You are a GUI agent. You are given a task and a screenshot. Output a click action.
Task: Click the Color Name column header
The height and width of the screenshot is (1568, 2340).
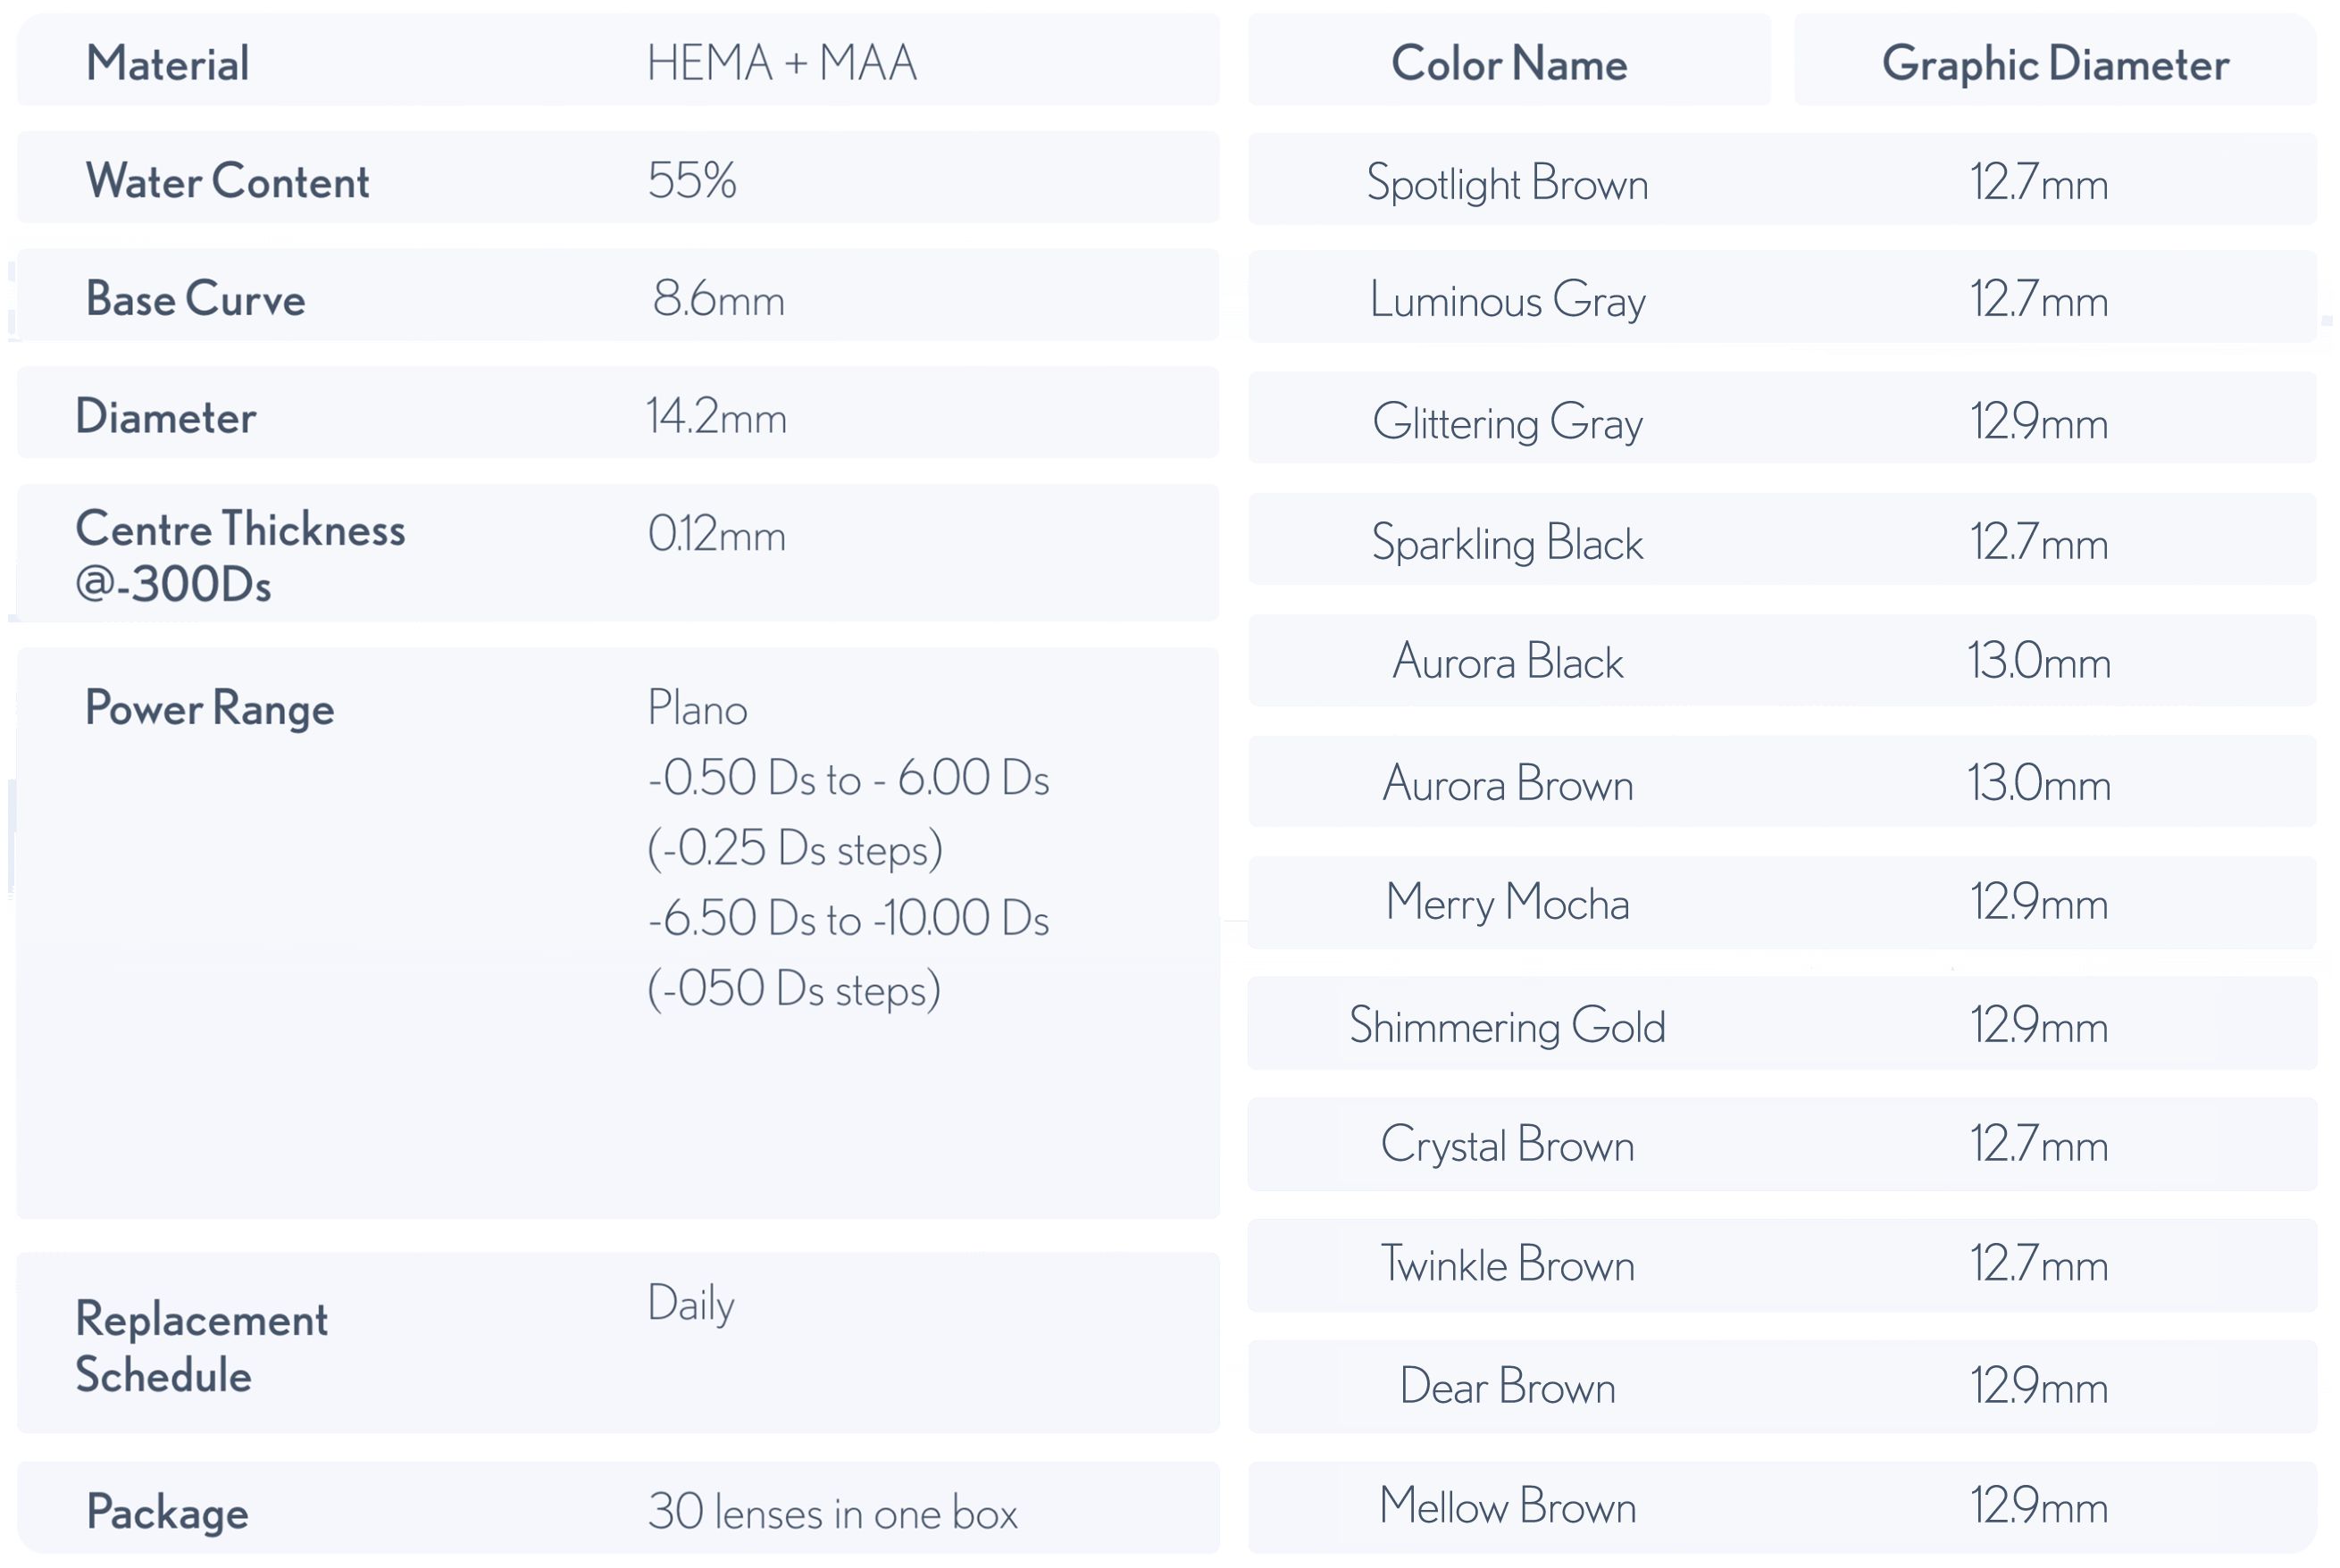[x=1509, y=64]
